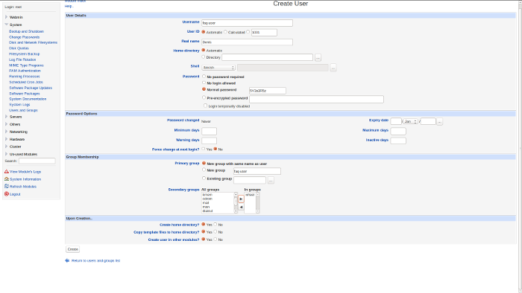Select Pre-encrypted password option
The width and height of the screenshot is (522, 293).
[x=204, y=97]
